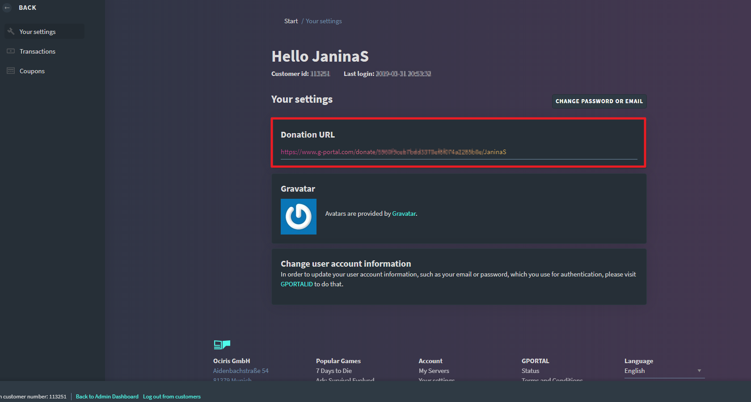751x402 pixels.
Task: Go to Start breadcrumb
Action: point(291,21)
